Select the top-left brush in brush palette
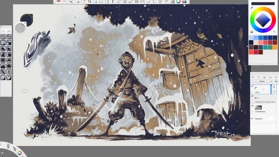This screenshot has height=157, width=279. click(3, 37)
